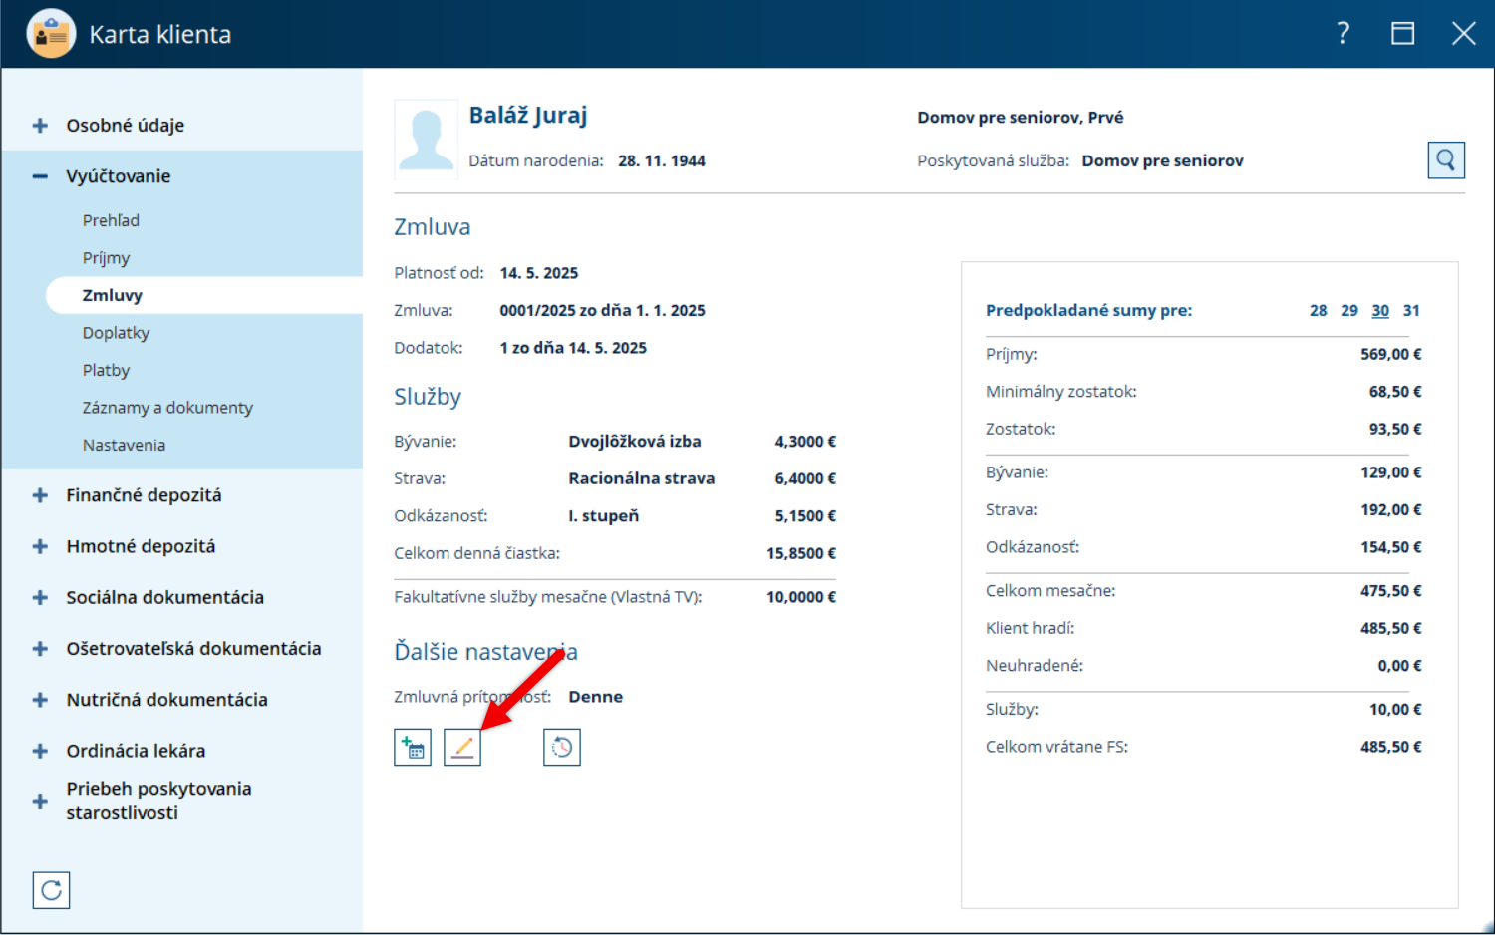The image size is (1495, 935).
Task: Click contract number 0001/2025 zo dňa 1. 1. 2025
Action: 602,310
